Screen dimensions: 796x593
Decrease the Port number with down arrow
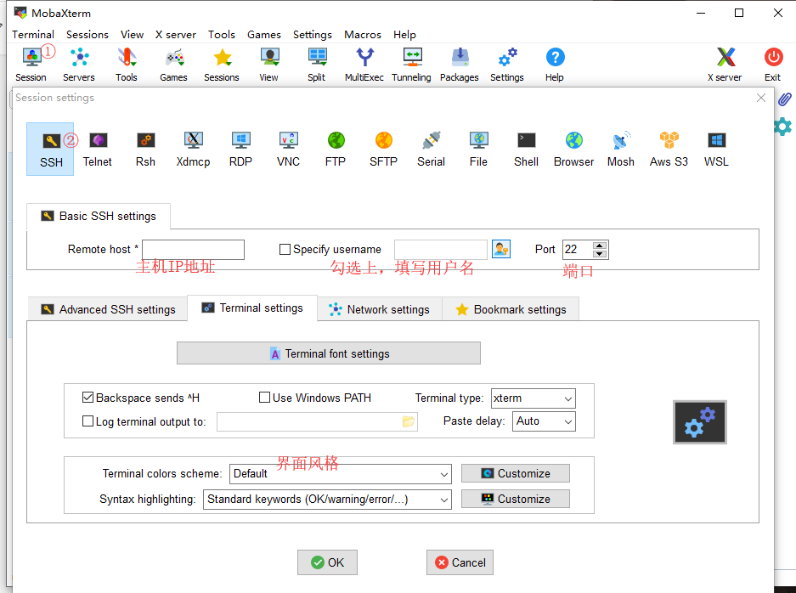point(600,253)
